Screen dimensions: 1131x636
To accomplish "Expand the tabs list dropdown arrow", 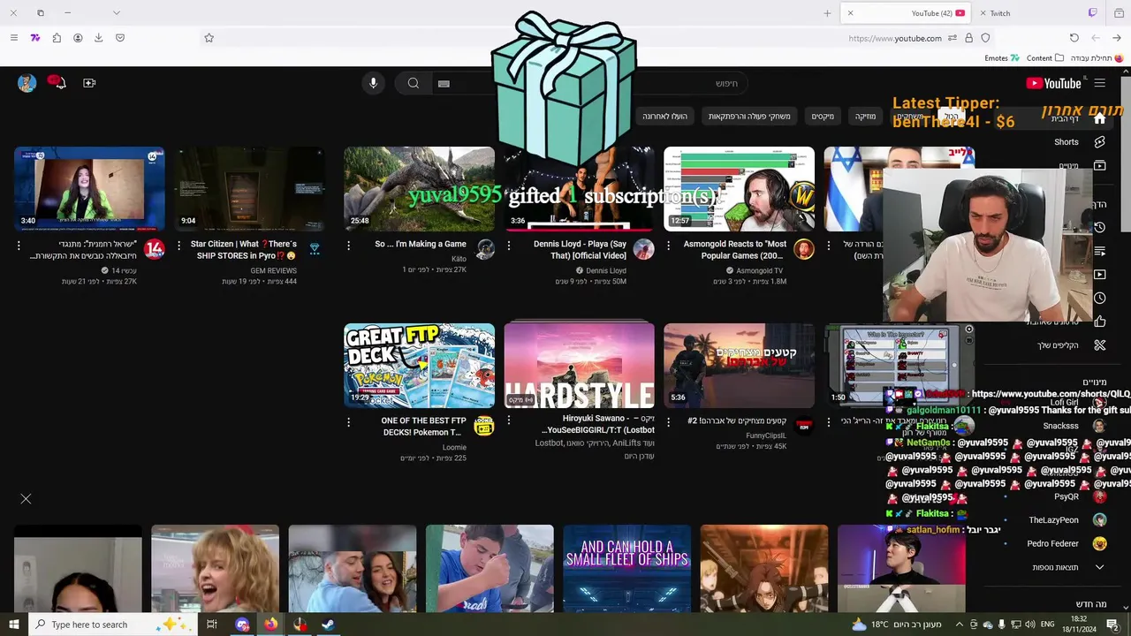I will click(116, 13).
